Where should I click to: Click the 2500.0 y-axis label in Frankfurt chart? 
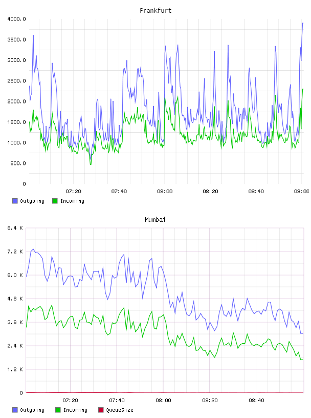[16, 81]
